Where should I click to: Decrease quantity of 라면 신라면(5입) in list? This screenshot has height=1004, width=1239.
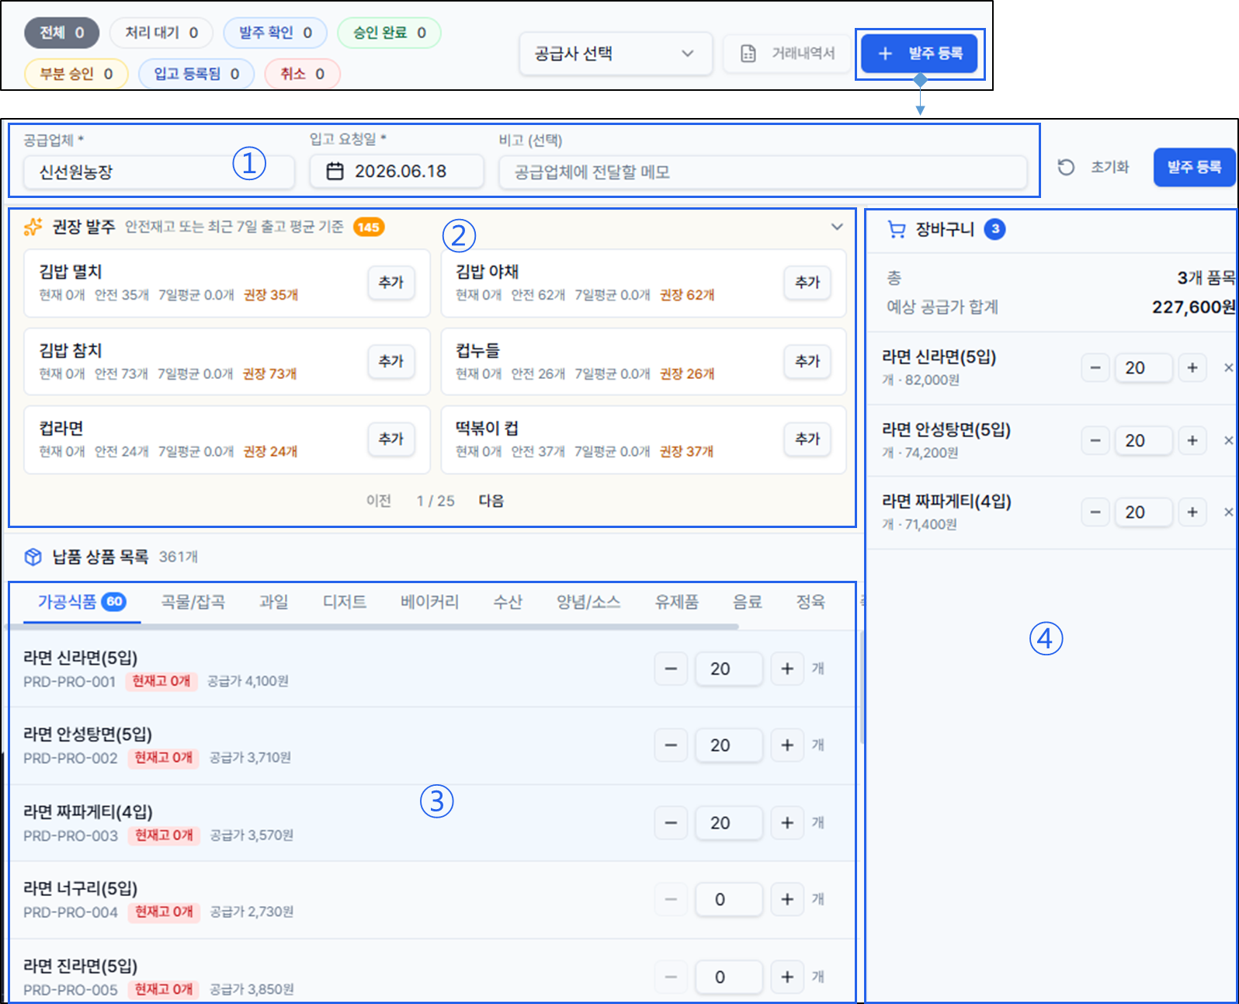tap(671, 669)
